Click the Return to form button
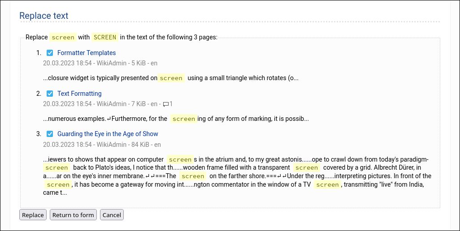Screen dimensions: 460x231 click(73, 215)
